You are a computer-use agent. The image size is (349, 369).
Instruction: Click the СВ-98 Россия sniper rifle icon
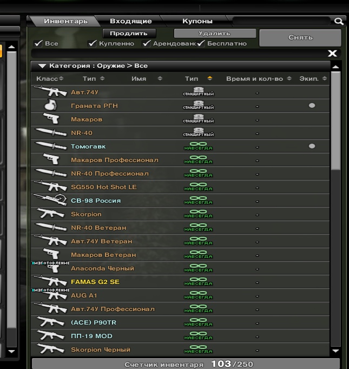click(x=50, y=199)
